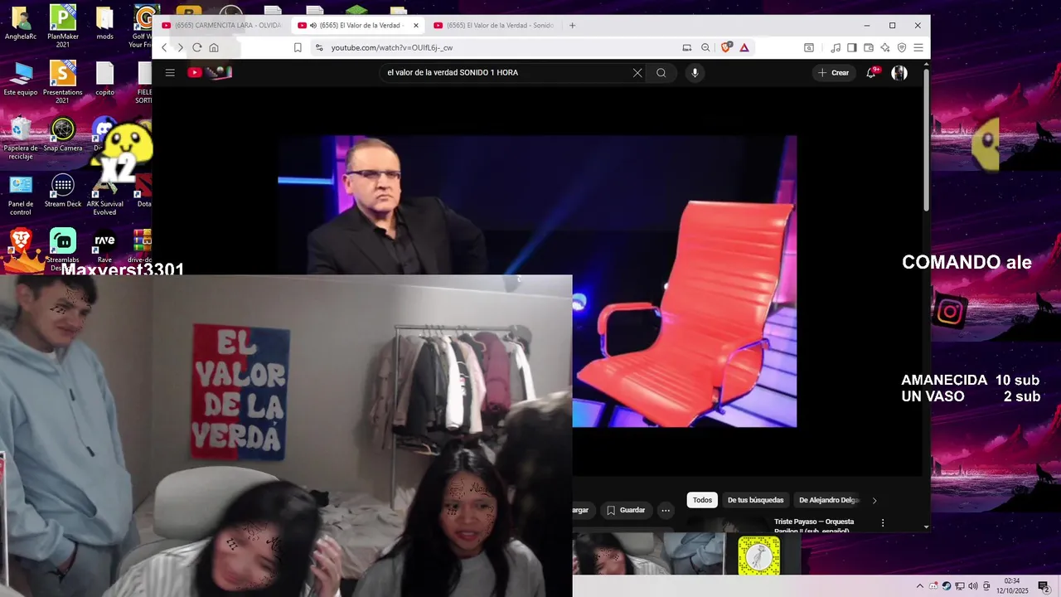Select the Todos filter chip
The image size is (1061, 597).
[x=703, y=500]
